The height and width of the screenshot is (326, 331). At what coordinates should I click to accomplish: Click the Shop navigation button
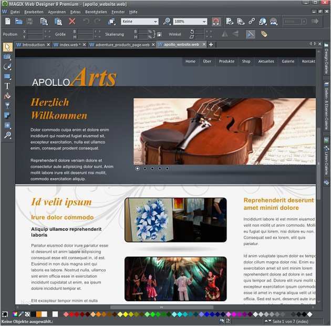click(x=246, y=62)
